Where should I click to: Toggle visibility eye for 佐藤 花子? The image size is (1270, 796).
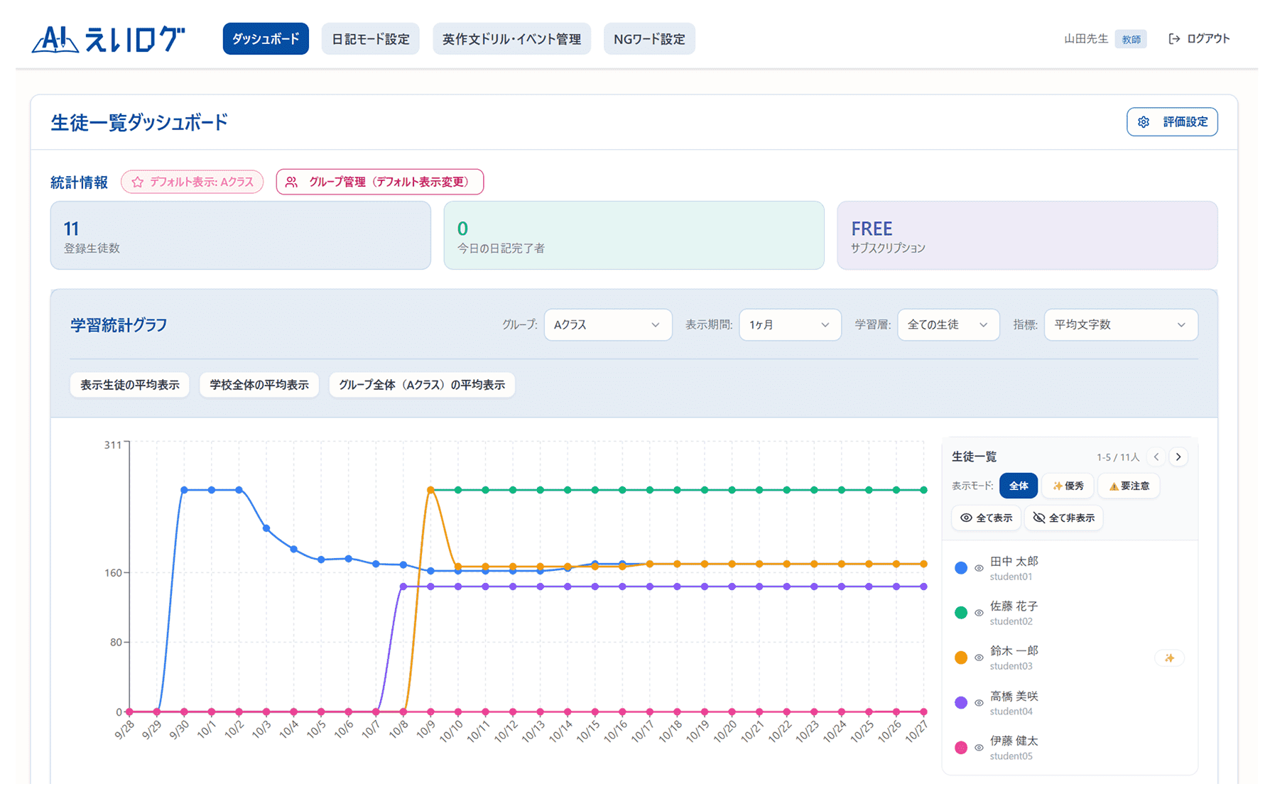[x=979, y=613]
